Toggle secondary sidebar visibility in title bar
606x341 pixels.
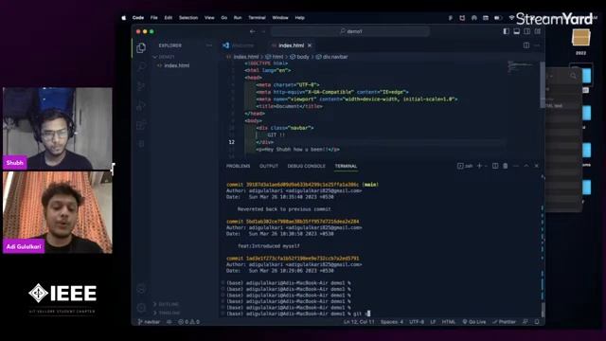click(x=526, y=31)
